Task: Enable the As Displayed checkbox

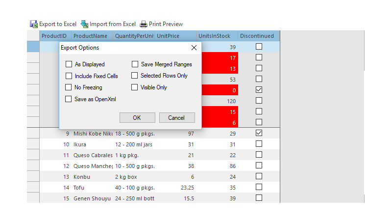Action: [x=69, y=64]
